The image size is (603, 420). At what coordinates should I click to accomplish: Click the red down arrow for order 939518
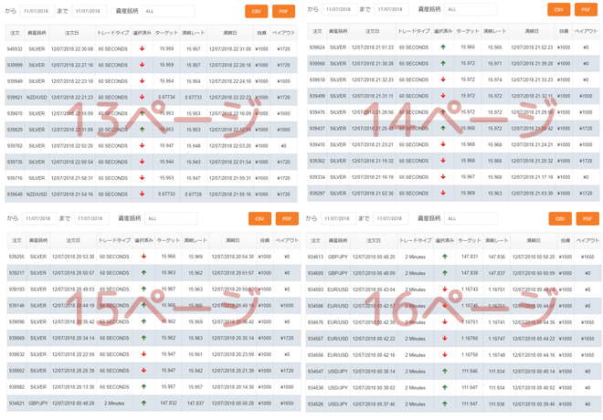click(443, 79)
